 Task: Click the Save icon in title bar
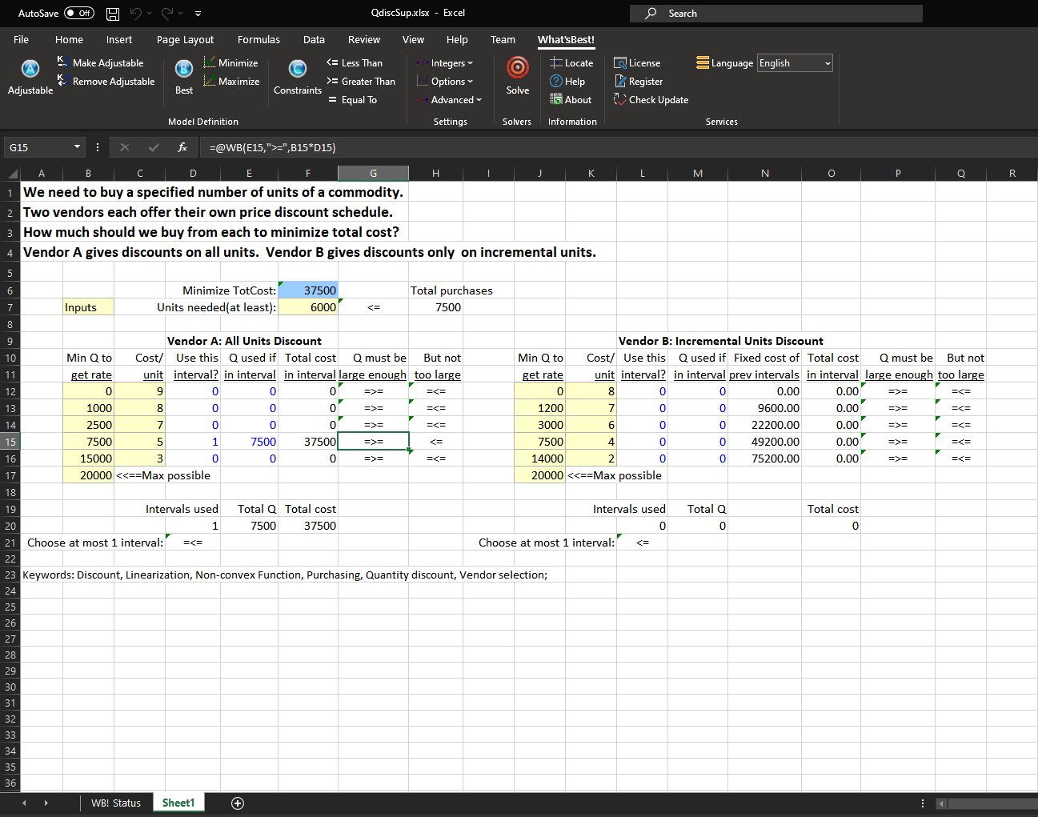point(113,14)
